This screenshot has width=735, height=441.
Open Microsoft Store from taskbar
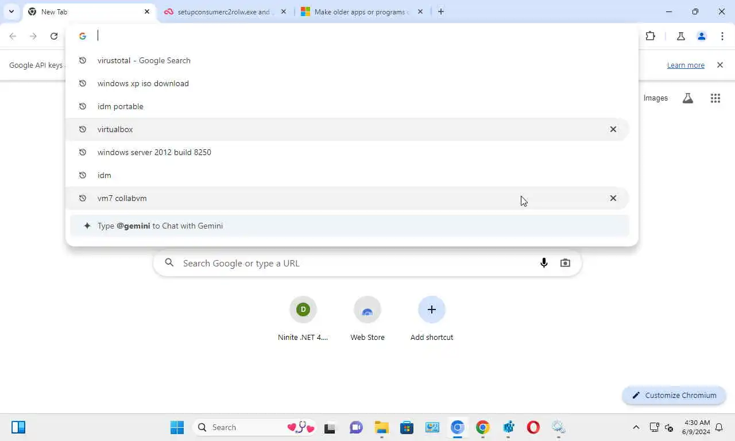(x=407, y=427)
